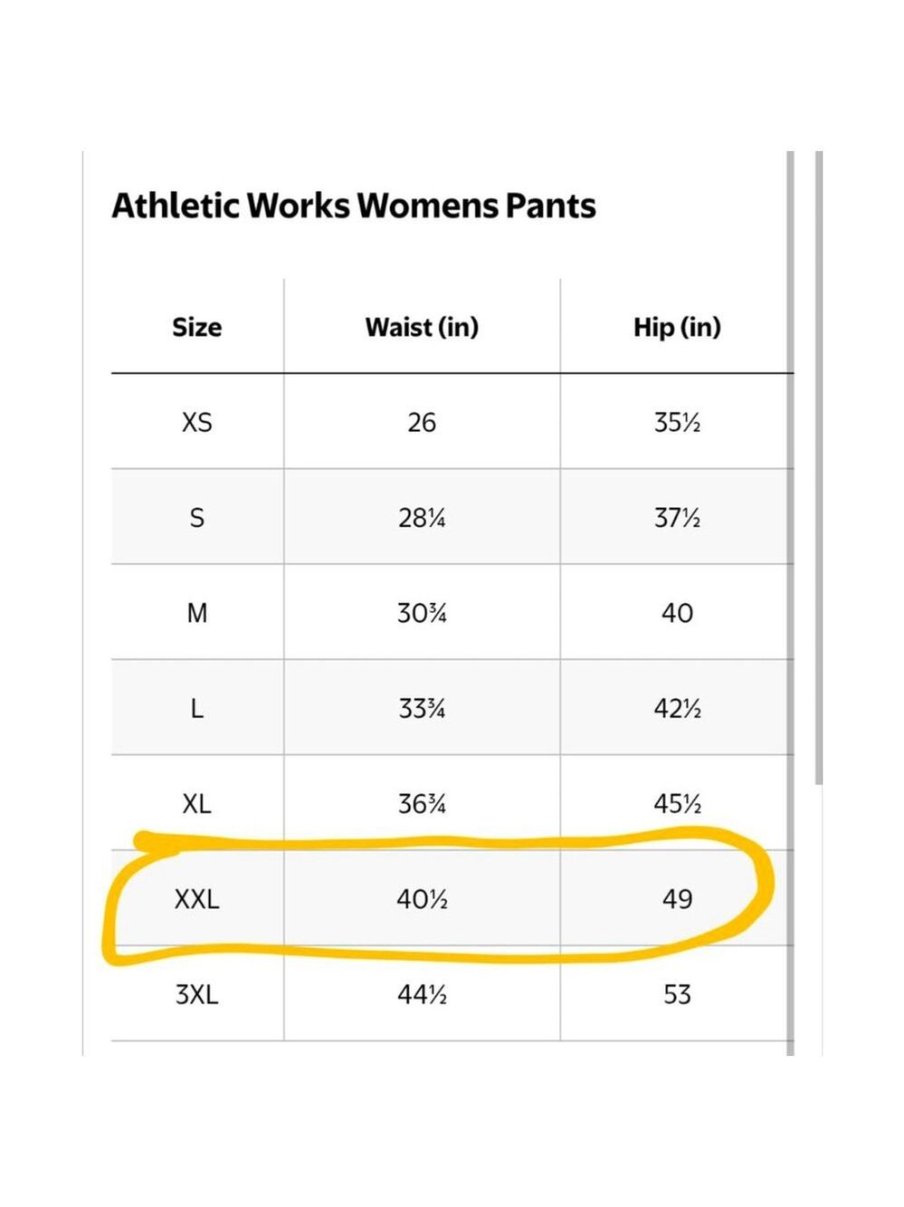This screenshot has width=904, height=1207.
Task: Select the Size column header
Action: pos(196,327)
